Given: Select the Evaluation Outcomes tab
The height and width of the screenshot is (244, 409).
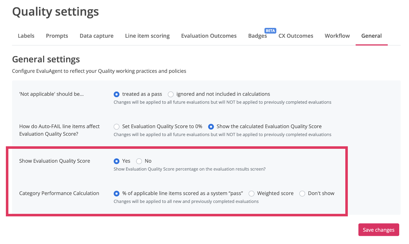Looking at the screenshot, I should click(209, 36).
